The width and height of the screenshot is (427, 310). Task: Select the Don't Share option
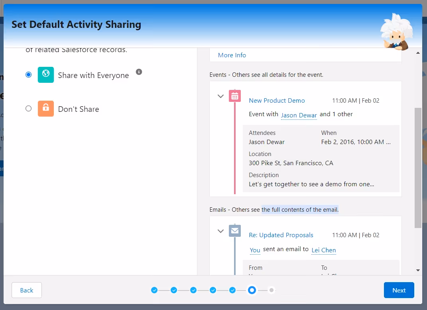pos(28,108)
